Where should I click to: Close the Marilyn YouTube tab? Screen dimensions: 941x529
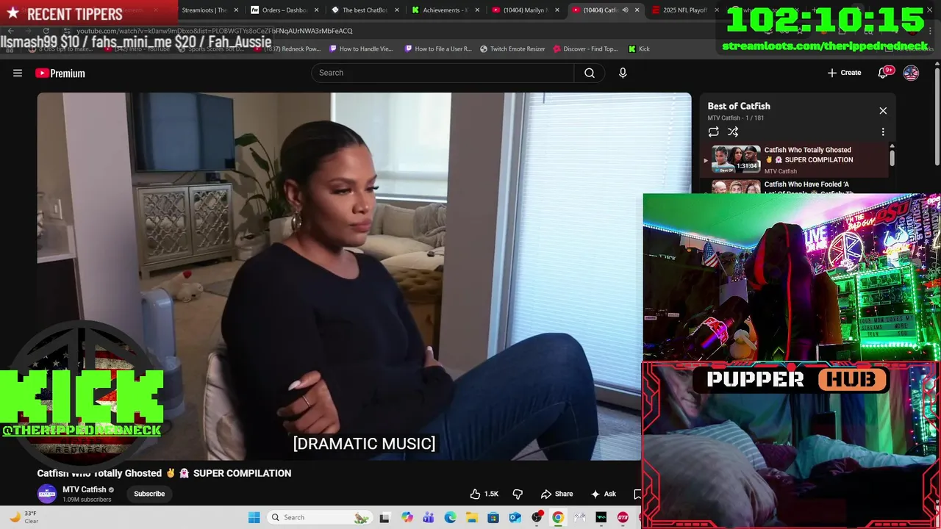pyautogui.click(x=557, y=10)
